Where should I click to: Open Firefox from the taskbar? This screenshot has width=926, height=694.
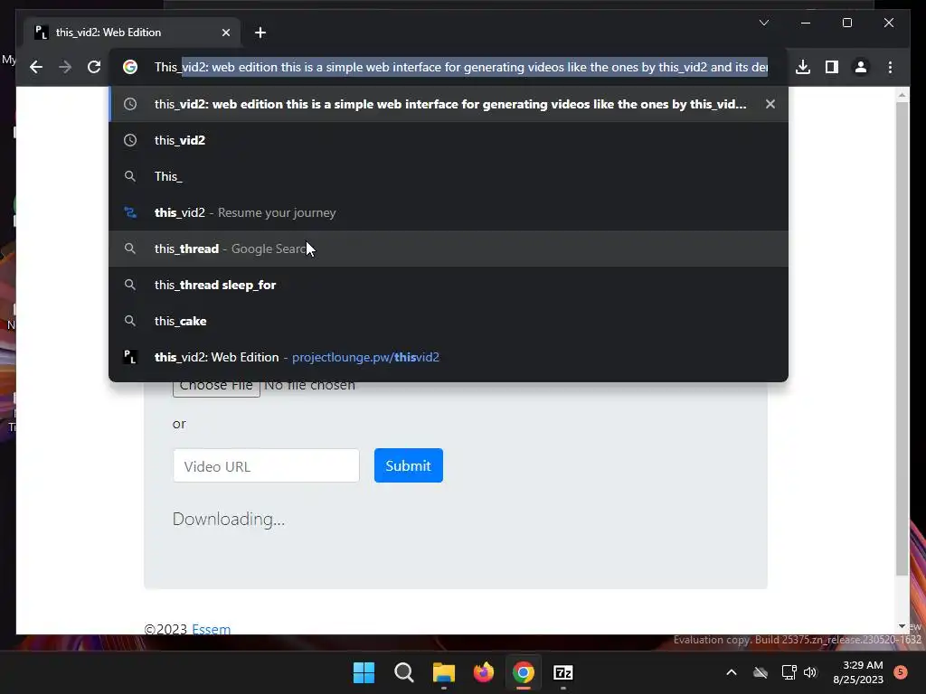coord(484,672)
